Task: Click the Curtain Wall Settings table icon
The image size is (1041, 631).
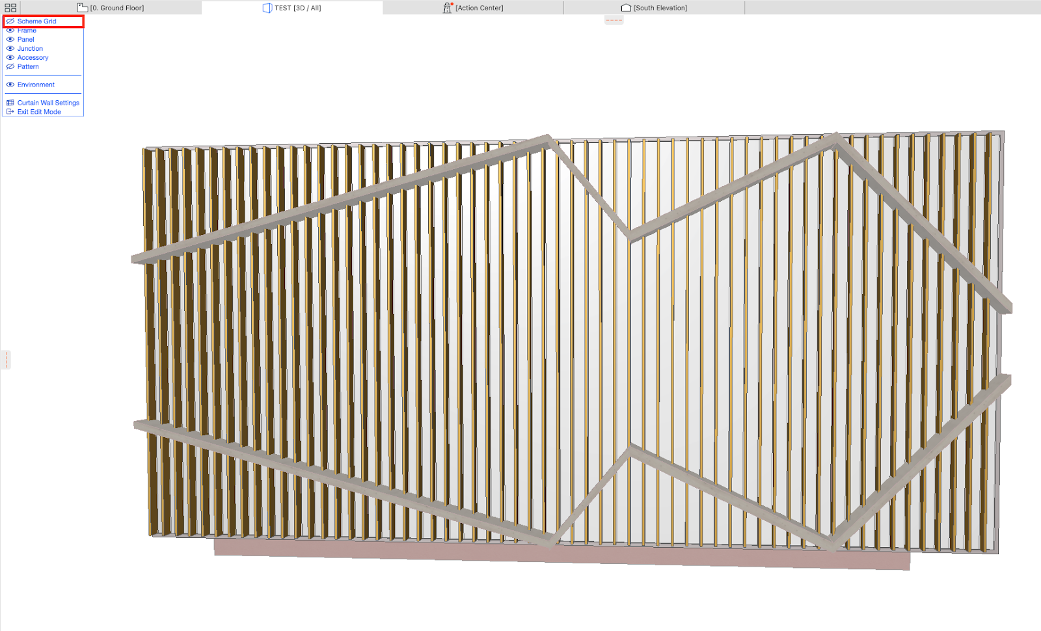Action: tap(9, 102)
